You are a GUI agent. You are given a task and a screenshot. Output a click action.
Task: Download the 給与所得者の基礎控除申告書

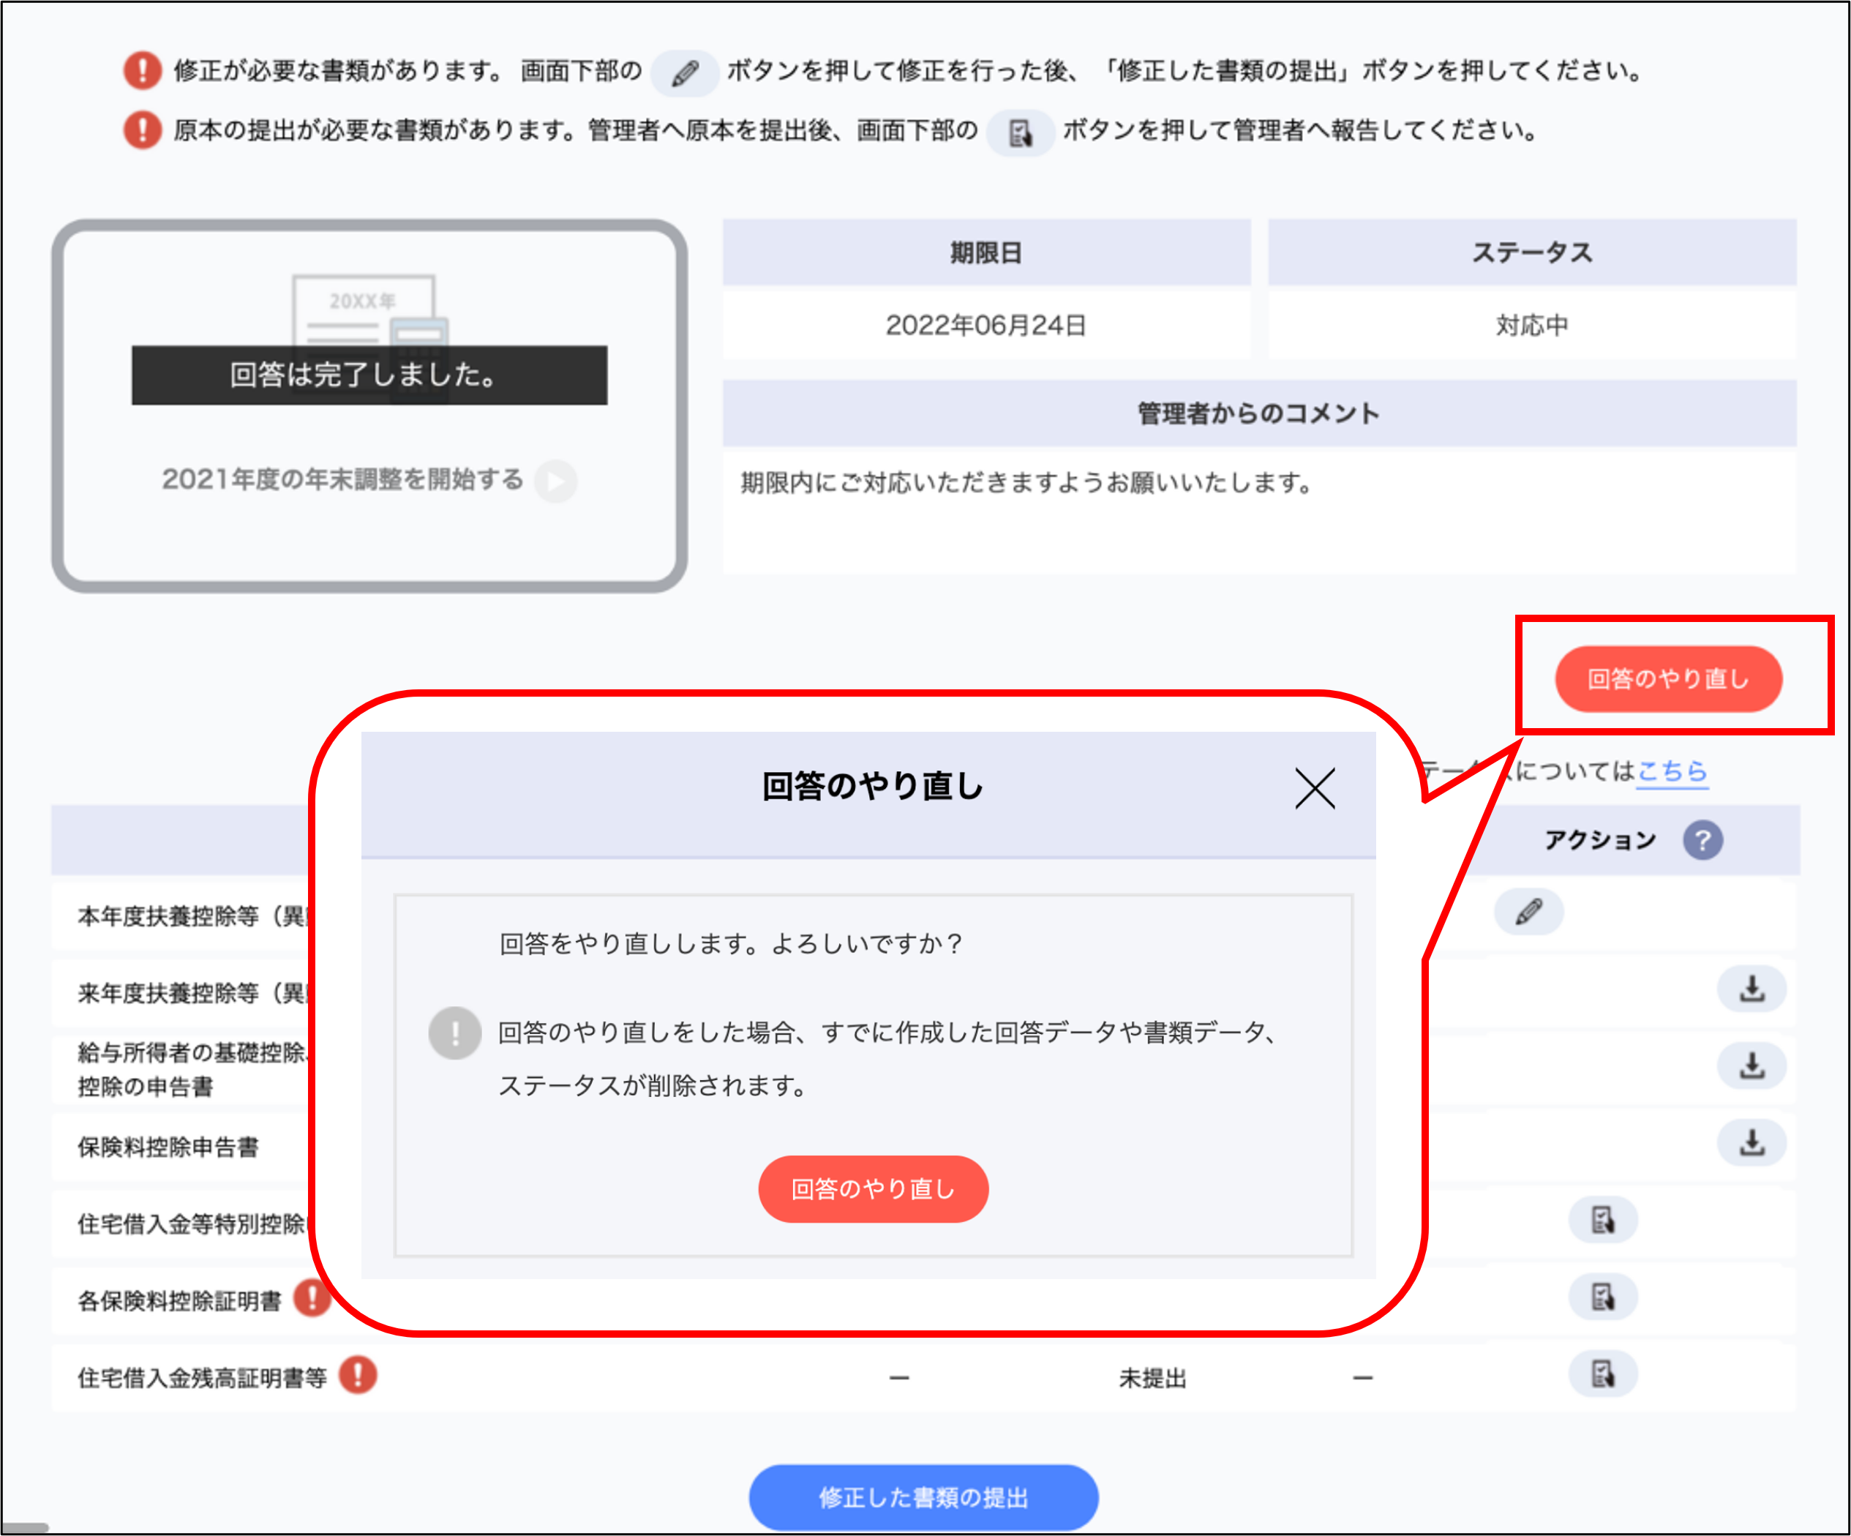pos(1751,1066)
